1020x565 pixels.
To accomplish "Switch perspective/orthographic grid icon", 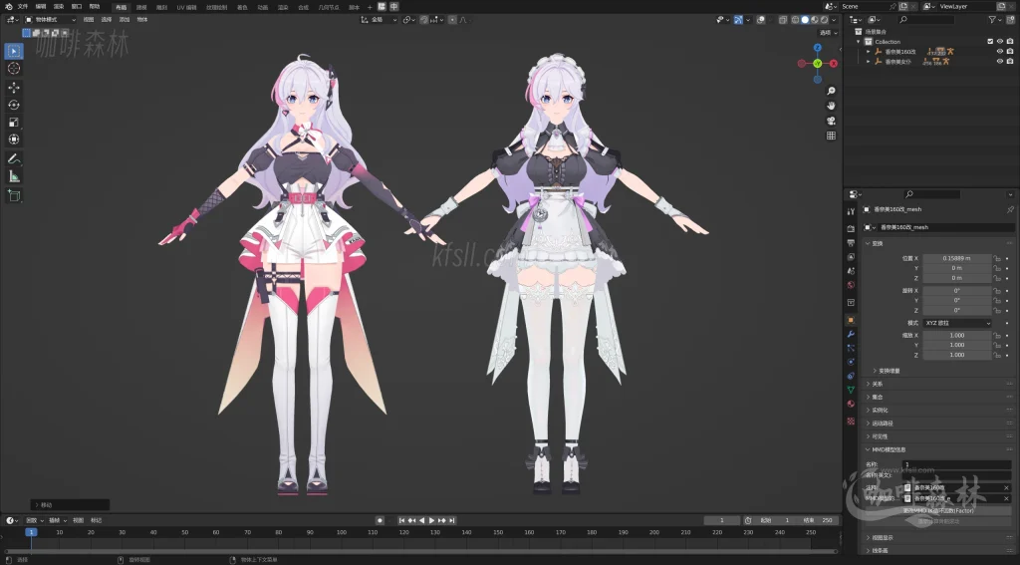I will [x=831, y=137].
